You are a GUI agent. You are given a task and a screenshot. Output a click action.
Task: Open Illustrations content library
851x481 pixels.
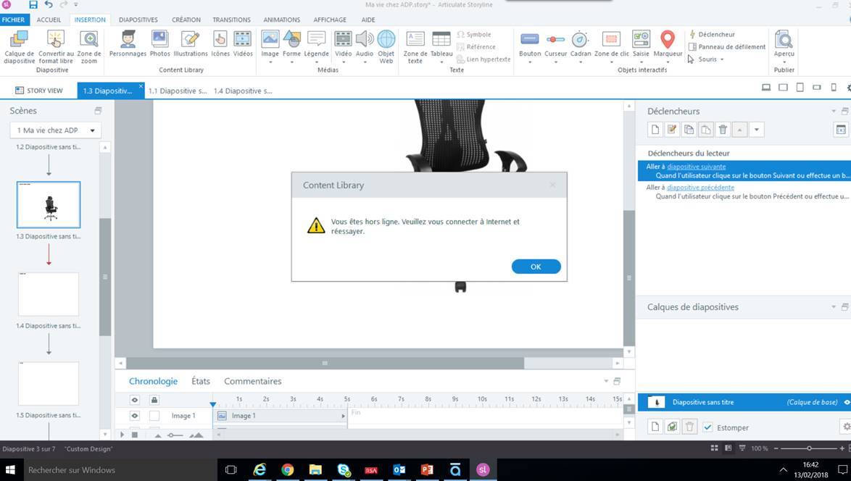tap(191, 43)
